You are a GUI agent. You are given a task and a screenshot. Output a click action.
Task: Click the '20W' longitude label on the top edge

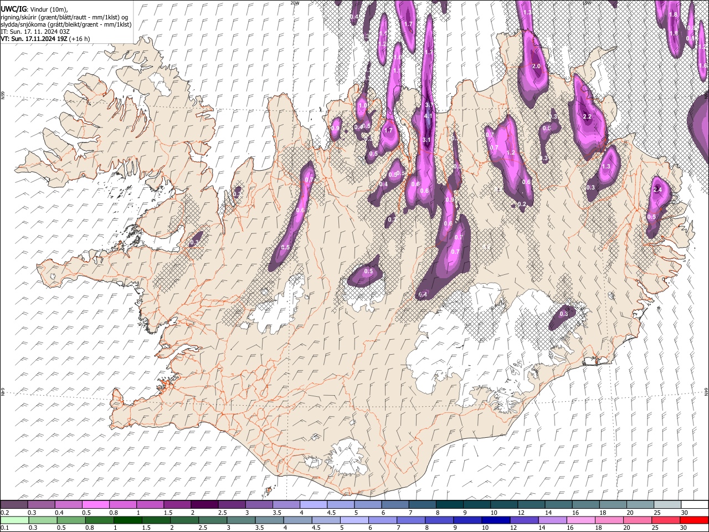(294, 3)
